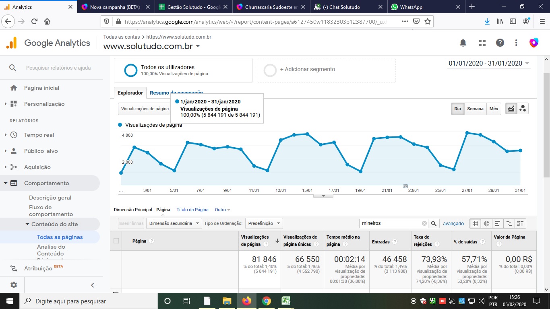Open the Dimensão secundária dropdown
Viewport: 550px width, 309px height.
click(x=174, y=223)
